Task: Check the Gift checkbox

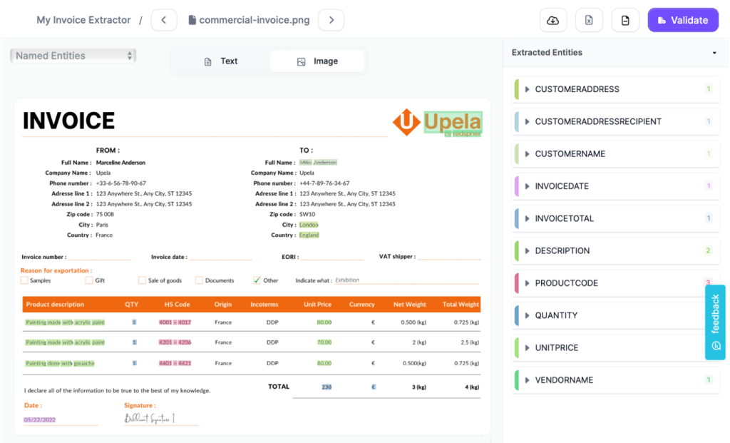Action: [89, 280]
